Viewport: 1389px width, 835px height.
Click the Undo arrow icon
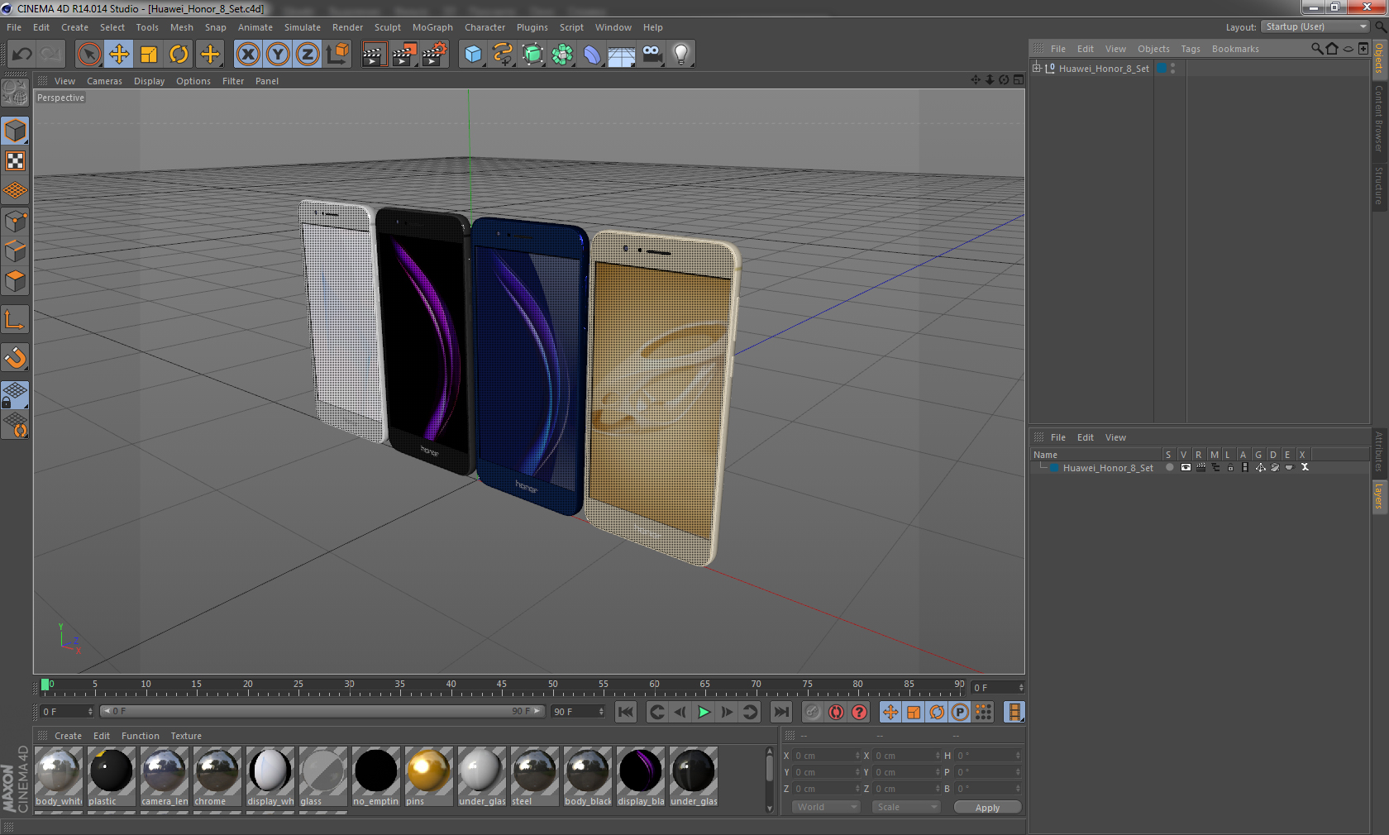22,55
